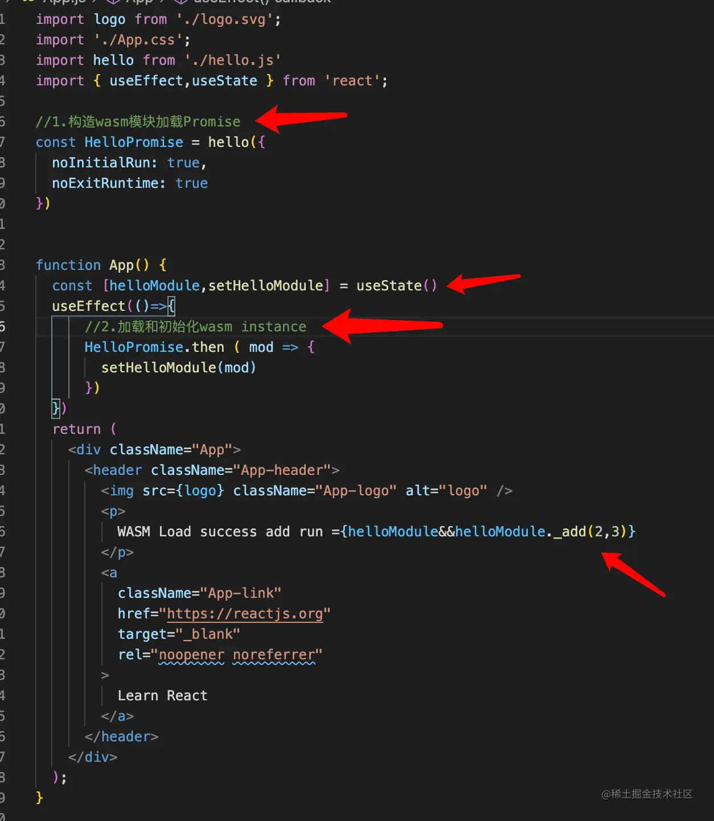The width and height of the screenshot is (714, 821).
Task: Click line number 16 in the gutter
Action: [x=3, y=326]
